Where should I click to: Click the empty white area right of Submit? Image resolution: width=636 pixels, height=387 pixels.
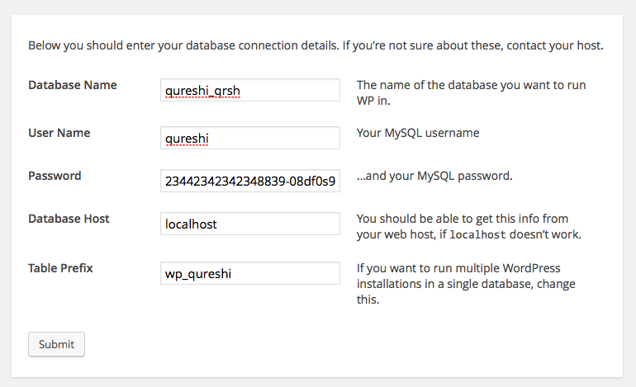pos(330,344)
